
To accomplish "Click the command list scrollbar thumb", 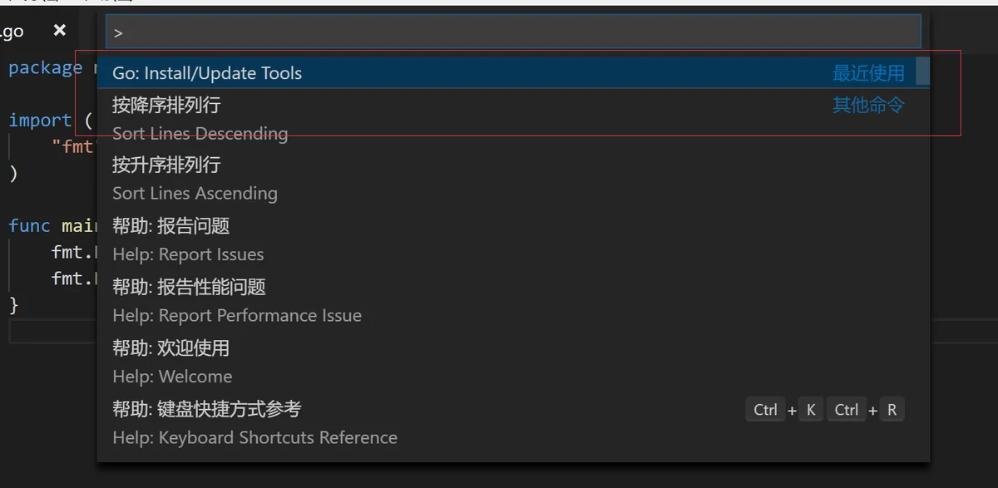I will (x=922, y=71).
